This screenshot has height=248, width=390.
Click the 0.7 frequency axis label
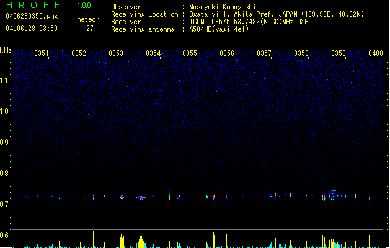5,205
